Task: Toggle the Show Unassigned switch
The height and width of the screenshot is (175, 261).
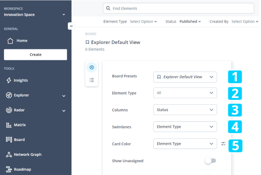Action: pyautogui.click(x=210, y=161)
